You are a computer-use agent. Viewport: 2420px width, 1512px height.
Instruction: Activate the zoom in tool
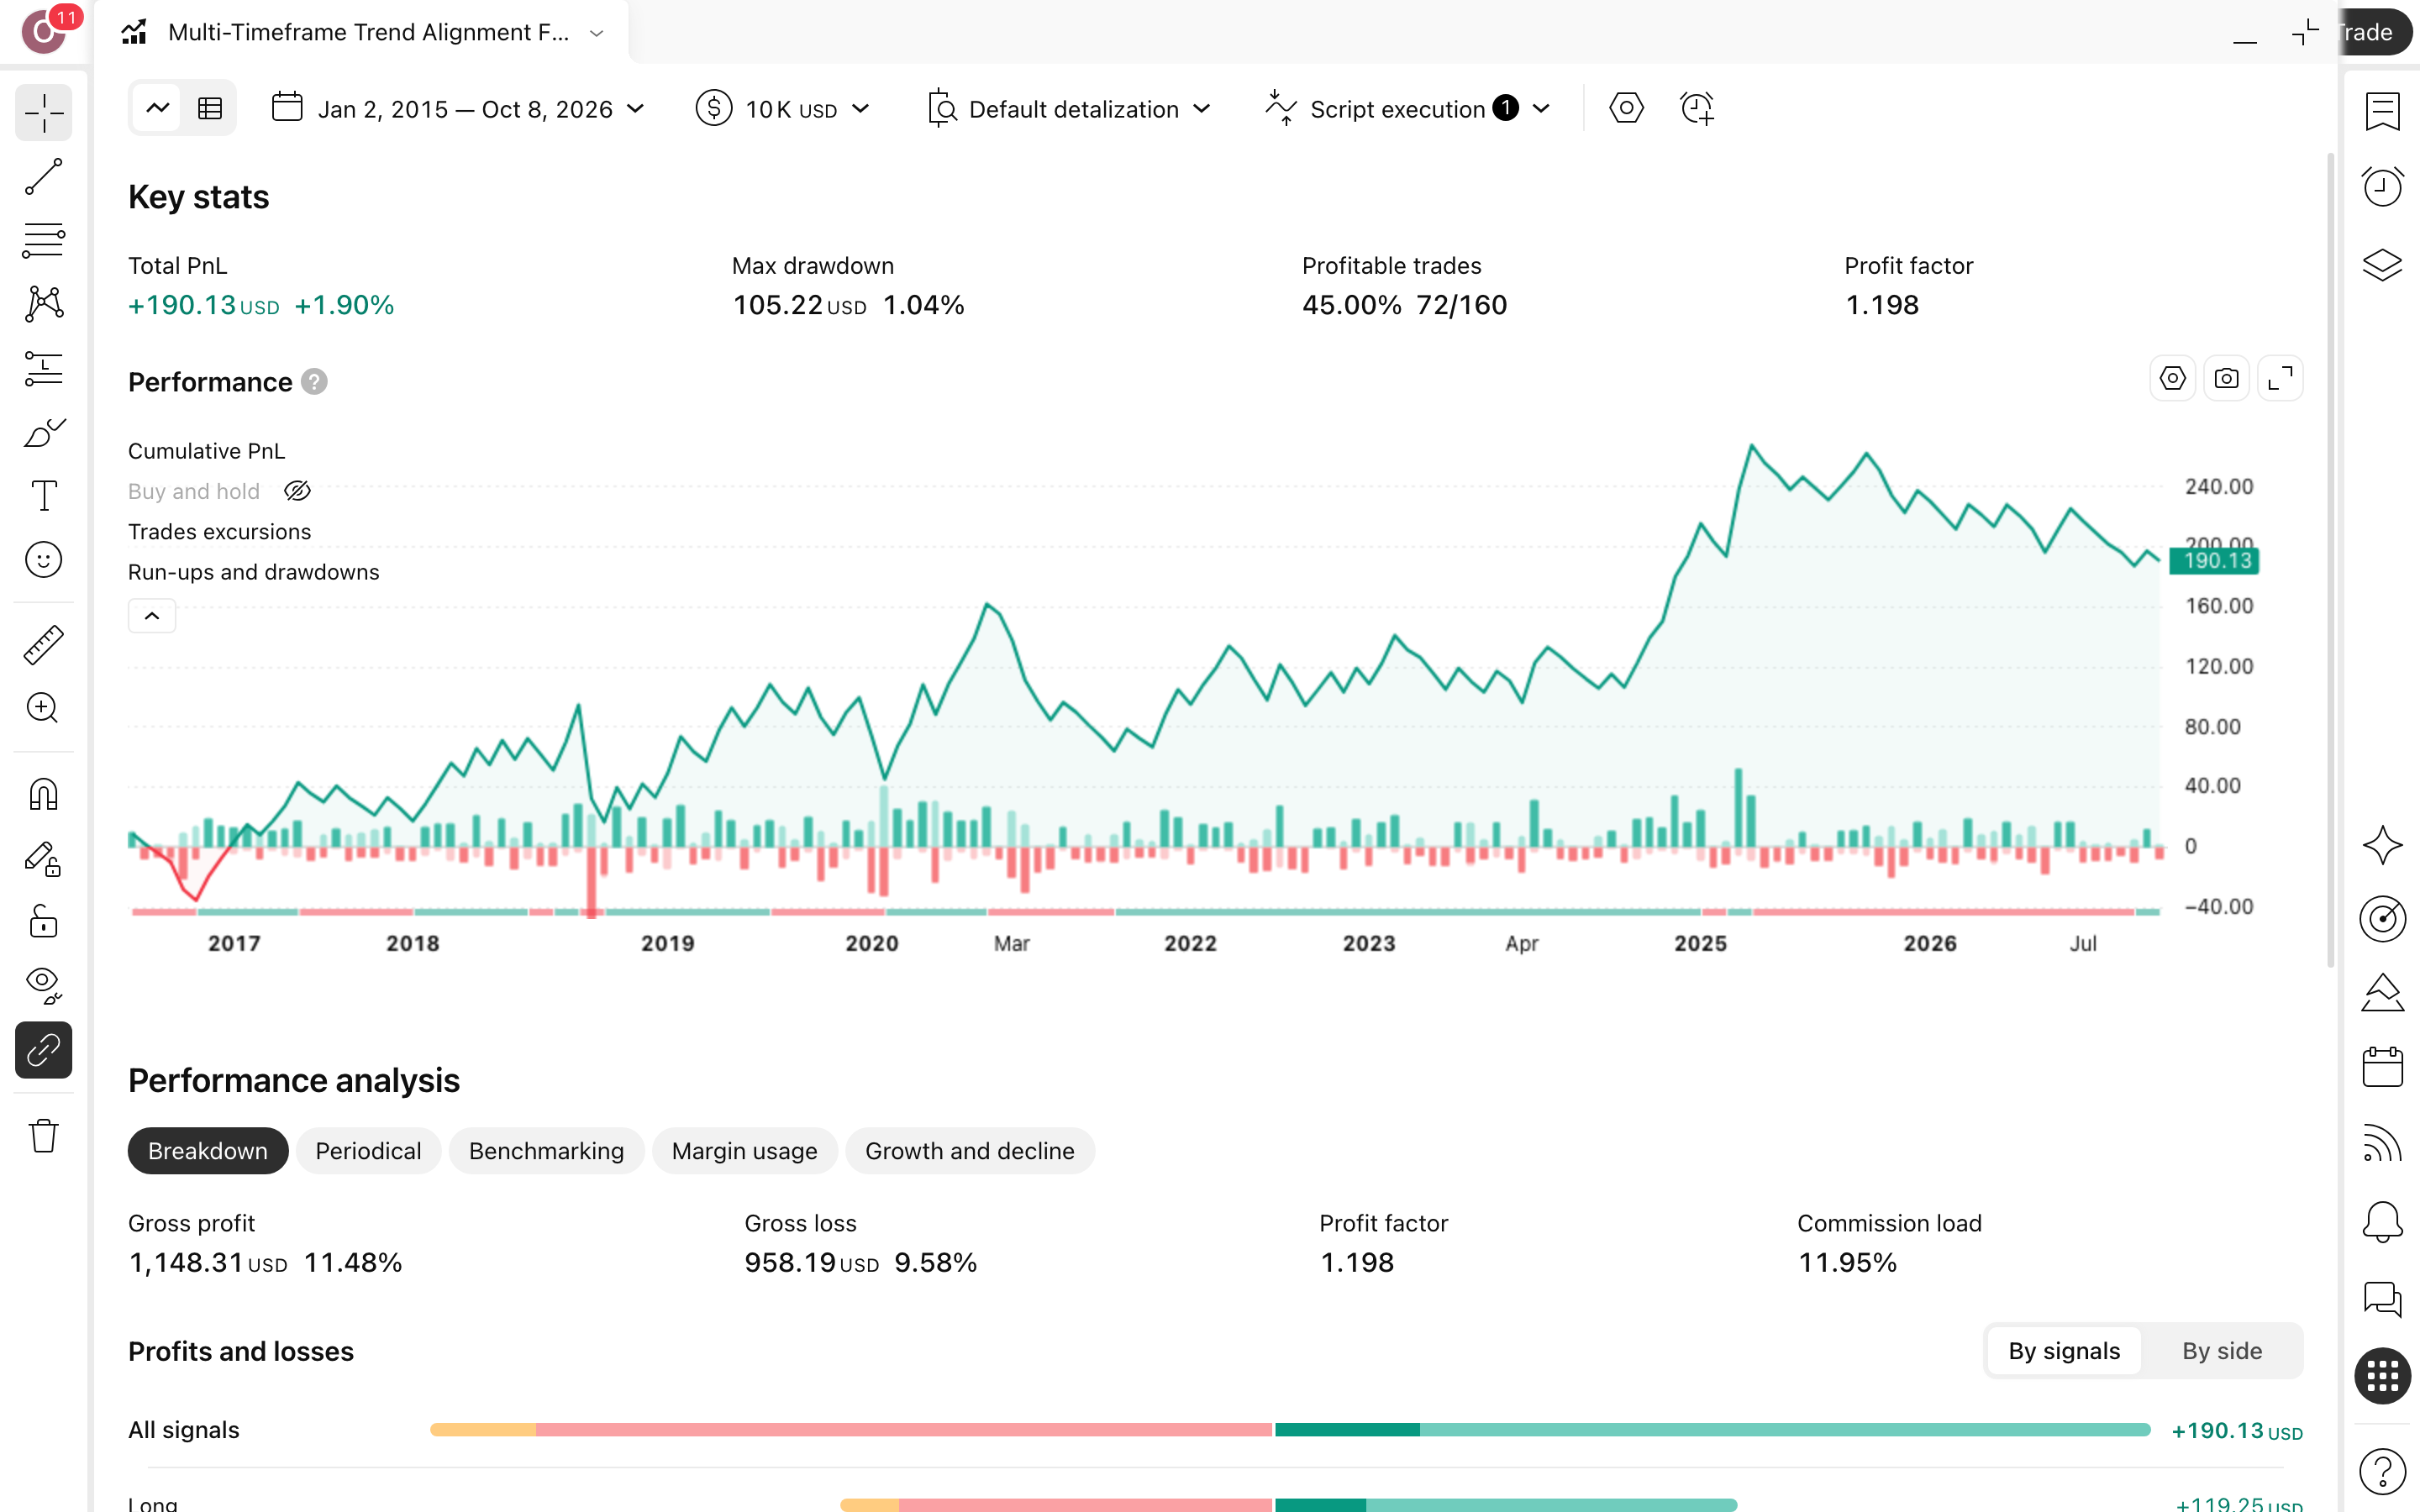44,708
